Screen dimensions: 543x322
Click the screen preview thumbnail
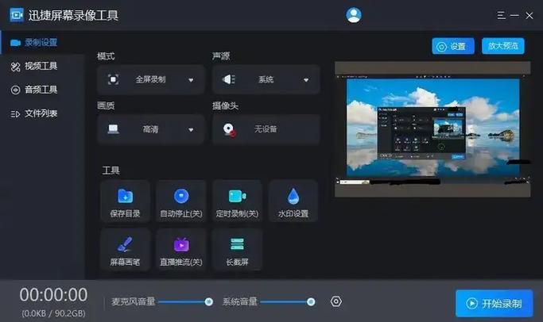tap(432, 129)
